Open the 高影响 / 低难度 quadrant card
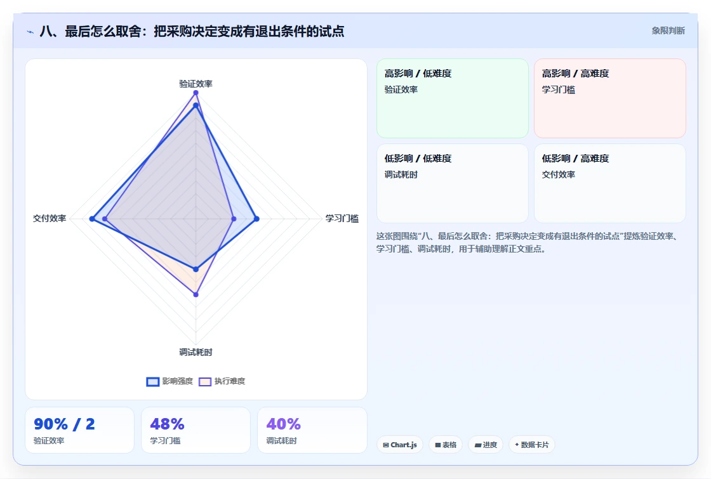 tap(453, 98)
